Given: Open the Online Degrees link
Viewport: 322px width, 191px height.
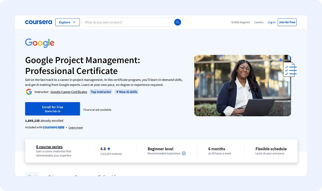Looking at the screenshot, I should (241, 22).
